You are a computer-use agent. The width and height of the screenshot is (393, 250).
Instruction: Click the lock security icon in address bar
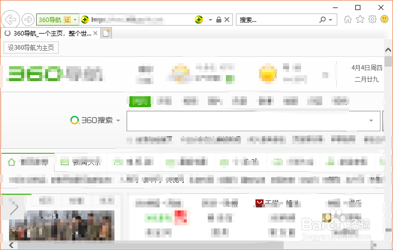[218, 20]
